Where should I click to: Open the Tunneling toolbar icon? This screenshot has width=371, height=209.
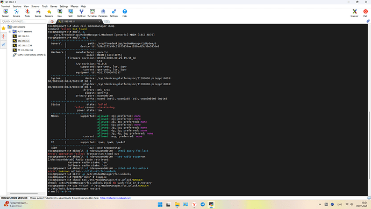[92, 13]
